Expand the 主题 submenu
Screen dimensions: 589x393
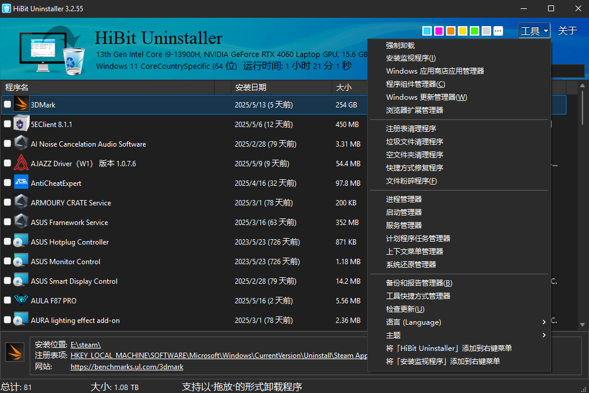[459, 335]
